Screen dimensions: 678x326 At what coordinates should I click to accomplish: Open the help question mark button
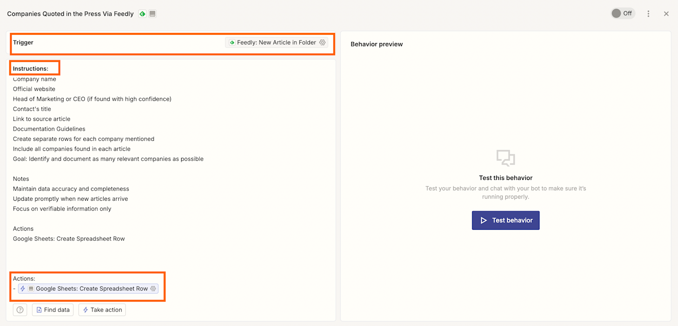pyautogui.click(x=20, y=310)
